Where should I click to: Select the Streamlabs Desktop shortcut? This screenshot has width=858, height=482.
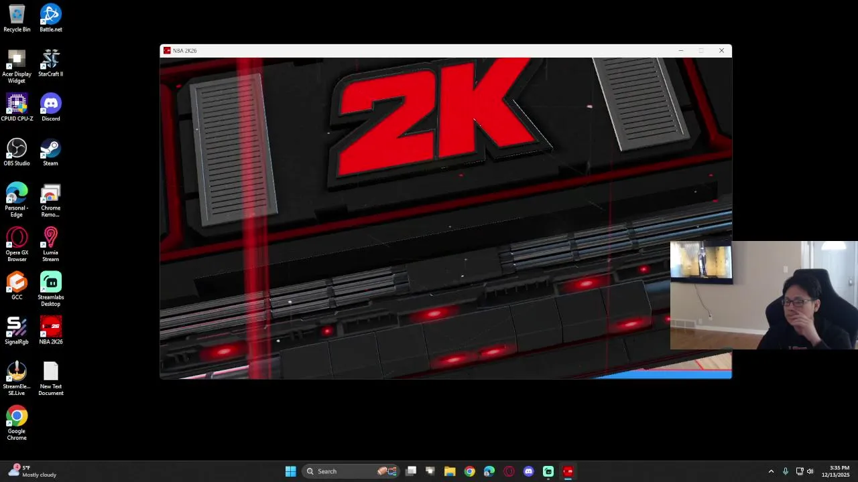[x=50, y=289]
